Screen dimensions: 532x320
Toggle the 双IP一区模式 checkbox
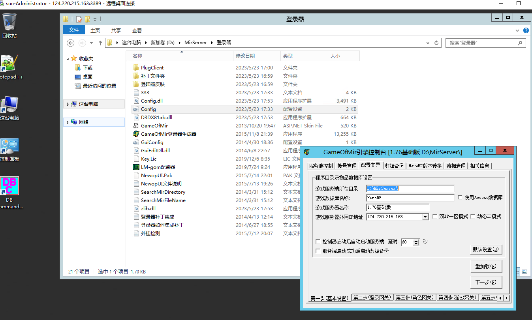[x=435, y=216]
